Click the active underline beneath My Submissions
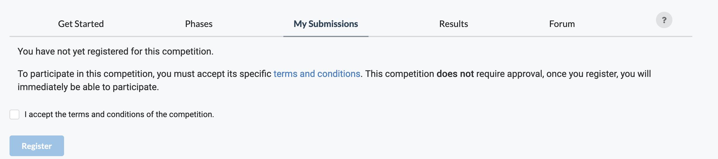Image resolution: width=718 pixels, height=159 pixels. [x=326, y=36]
